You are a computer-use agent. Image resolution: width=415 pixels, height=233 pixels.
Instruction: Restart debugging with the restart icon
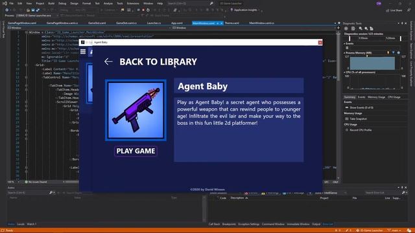tap(148, 10)
